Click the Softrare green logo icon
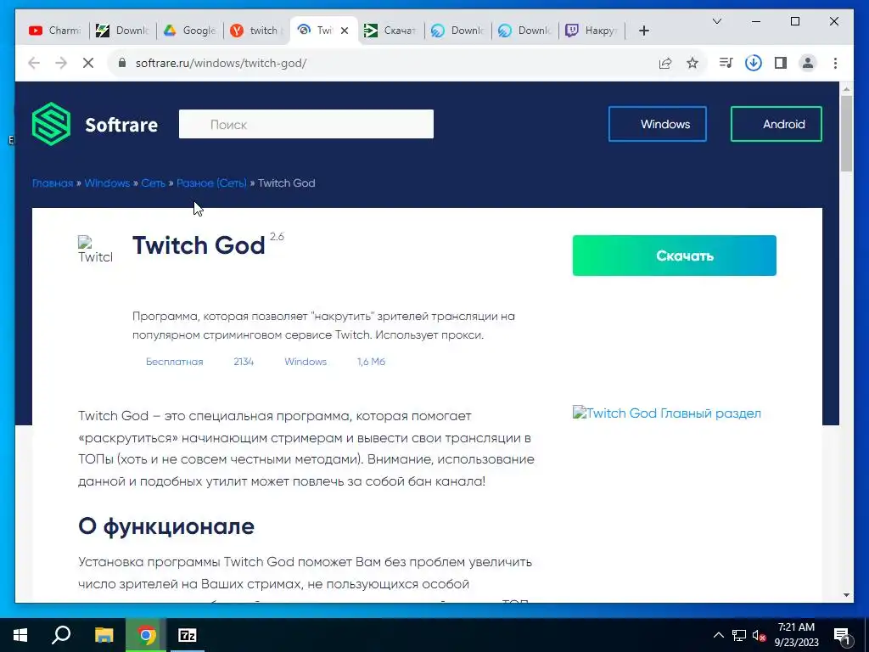This screenshot has width=869, height=652. coord(51,124)
